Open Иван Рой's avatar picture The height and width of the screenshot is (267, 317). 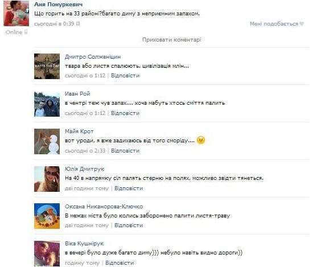(47, 104)
